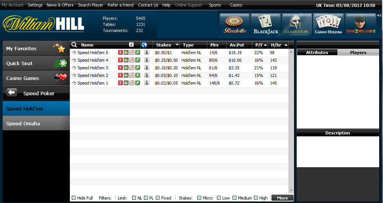Screen dimensions: 383x203
Task: Favorite Speed Hold'em 2 with its star
Action: (x=74, y=75)
